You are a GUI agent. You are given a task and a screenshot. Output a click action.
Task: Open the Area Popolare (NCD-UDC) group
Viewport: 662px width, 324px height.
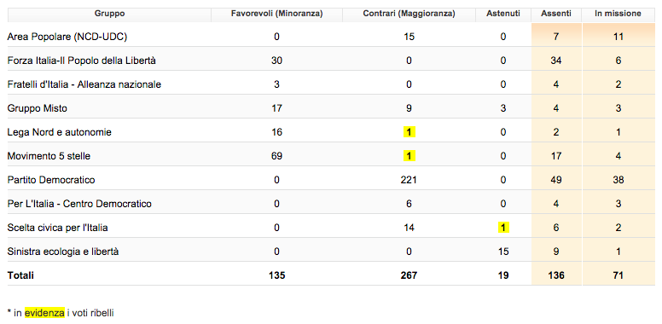[67, 38]
